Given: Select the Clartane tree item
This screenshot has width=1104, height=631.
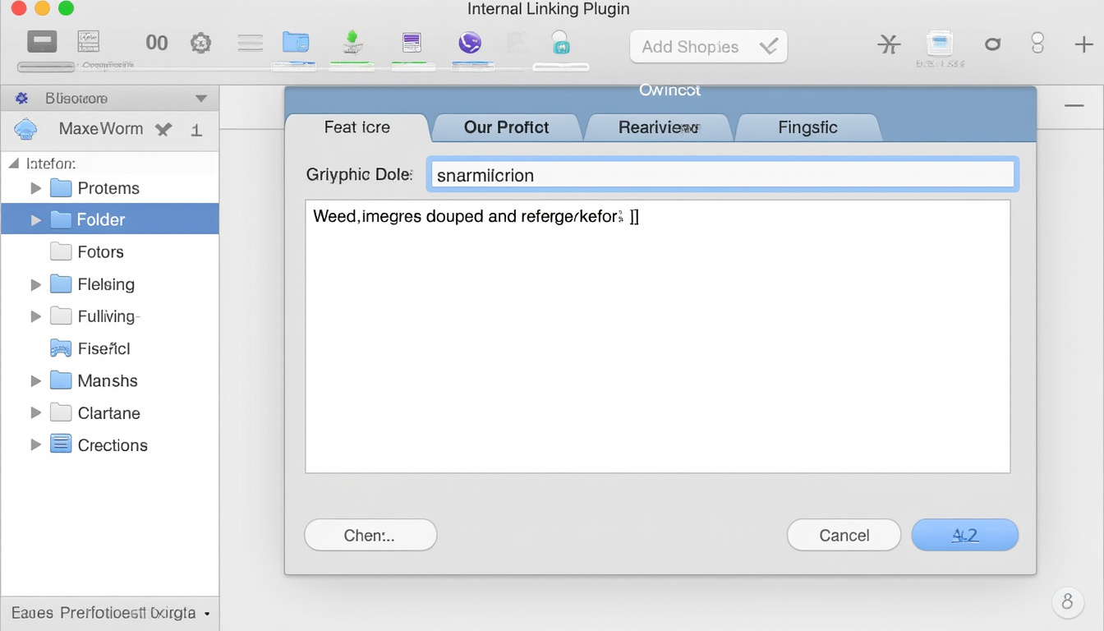Looking at the screenshot, I should click(109, 413).
